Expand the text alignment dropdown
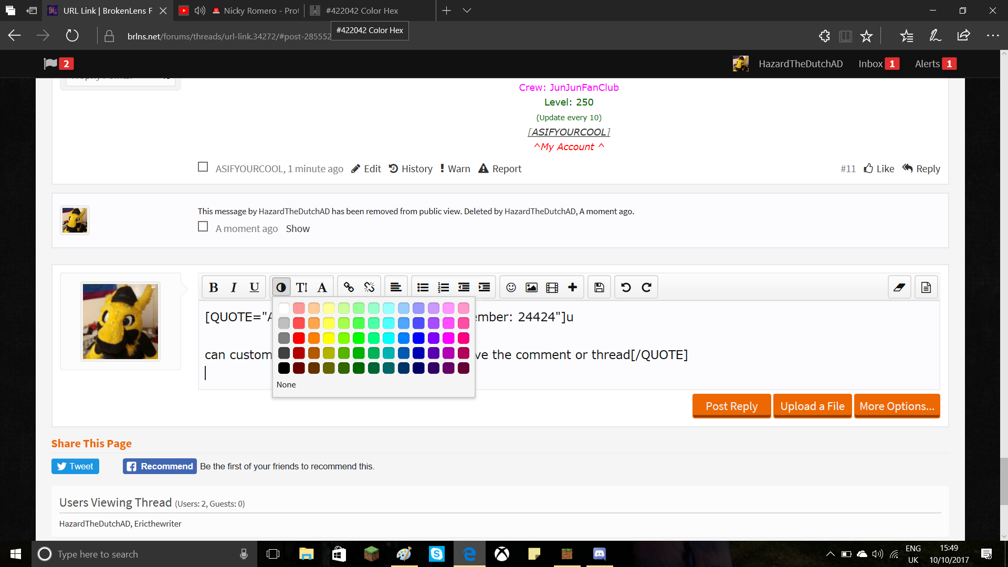Viewport: 1008px width, 567px height. click(x=396, y=287)
